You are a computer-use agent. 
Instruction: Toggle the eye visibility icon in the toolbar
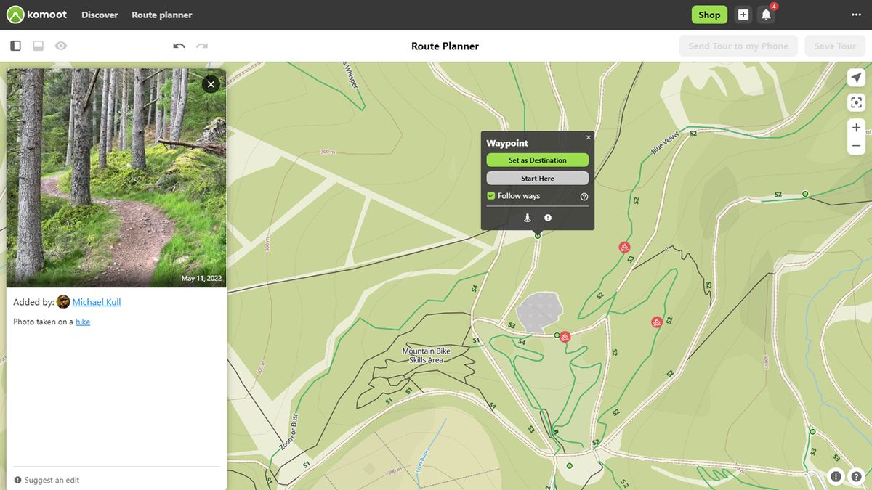61,45
